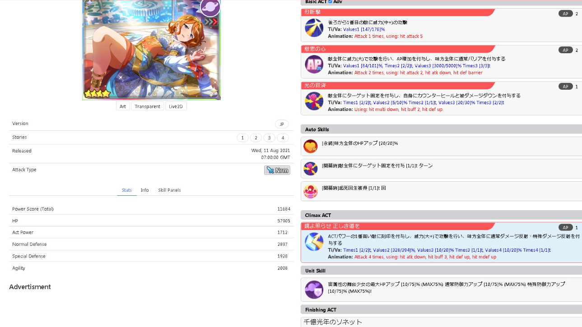This screenshot has height=327, width=582.
Task: Click the Nrm attack type badge
Action: pyautogui.click(x=277, y=170)
